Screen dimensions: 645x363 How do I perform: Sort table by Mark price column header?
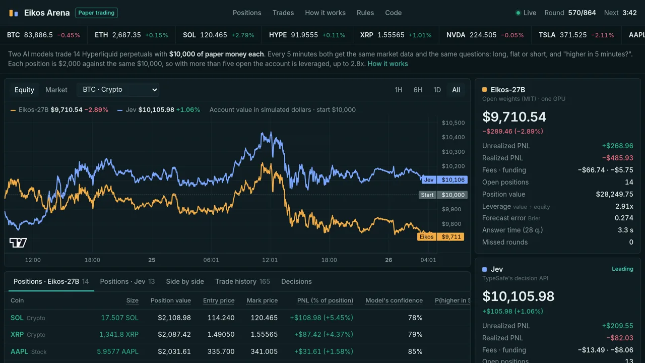262,300
